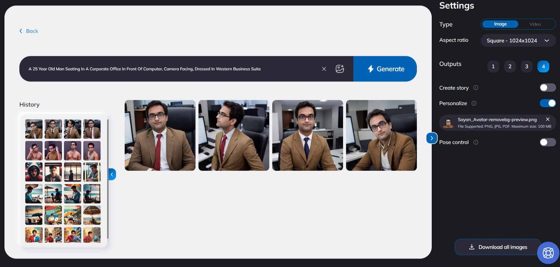The image size is (560, 267).
Task: Click the Generate button
Action: (385, 69)
